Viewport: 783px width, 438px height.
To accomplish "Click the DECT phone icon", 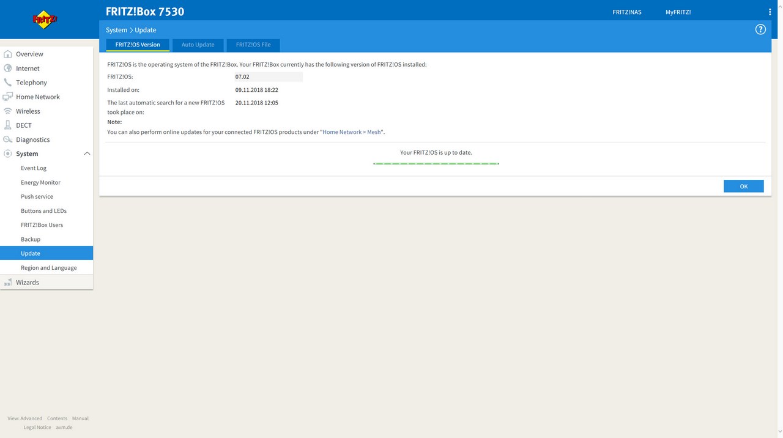I will (x=8, y=125).
